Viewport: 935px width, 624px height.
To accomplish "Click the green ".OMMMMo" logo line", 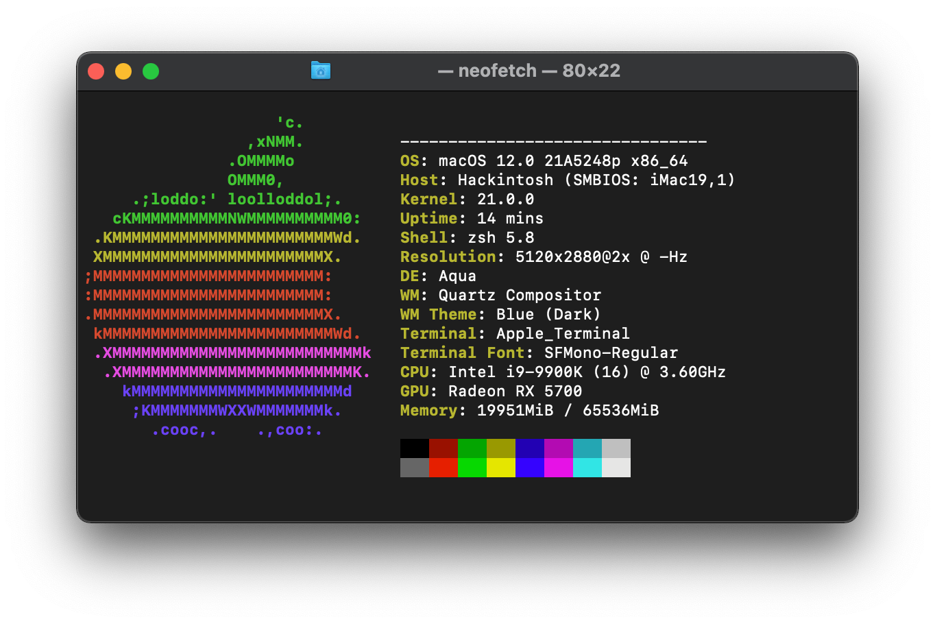I will coord(261,161).
